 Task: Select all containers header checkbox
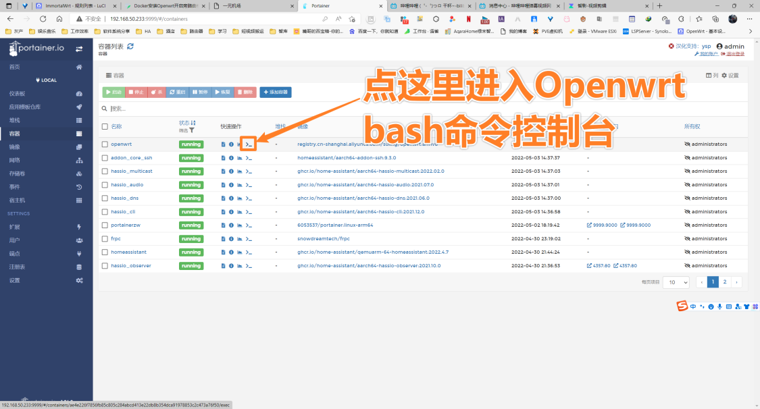(105, 126)
